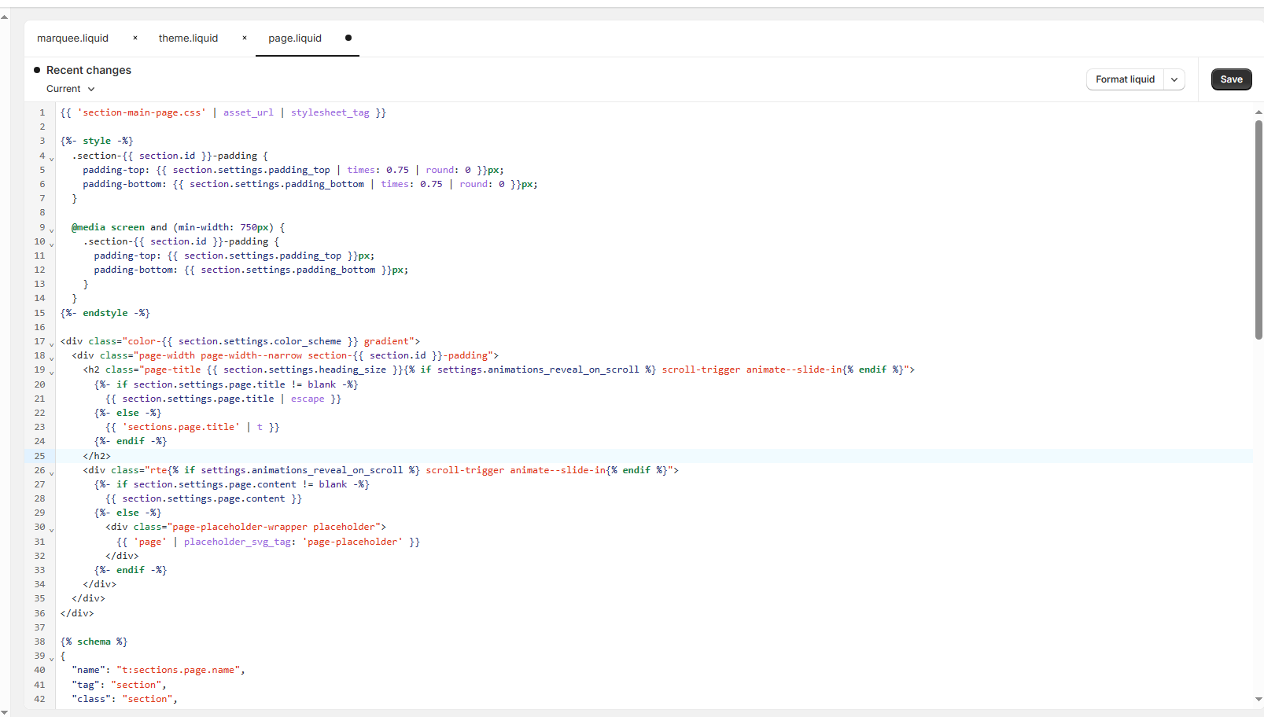
Task: Click the 'placeholder_svg_tag' filter
Action: pyautogui.click(x=238, y=542)
